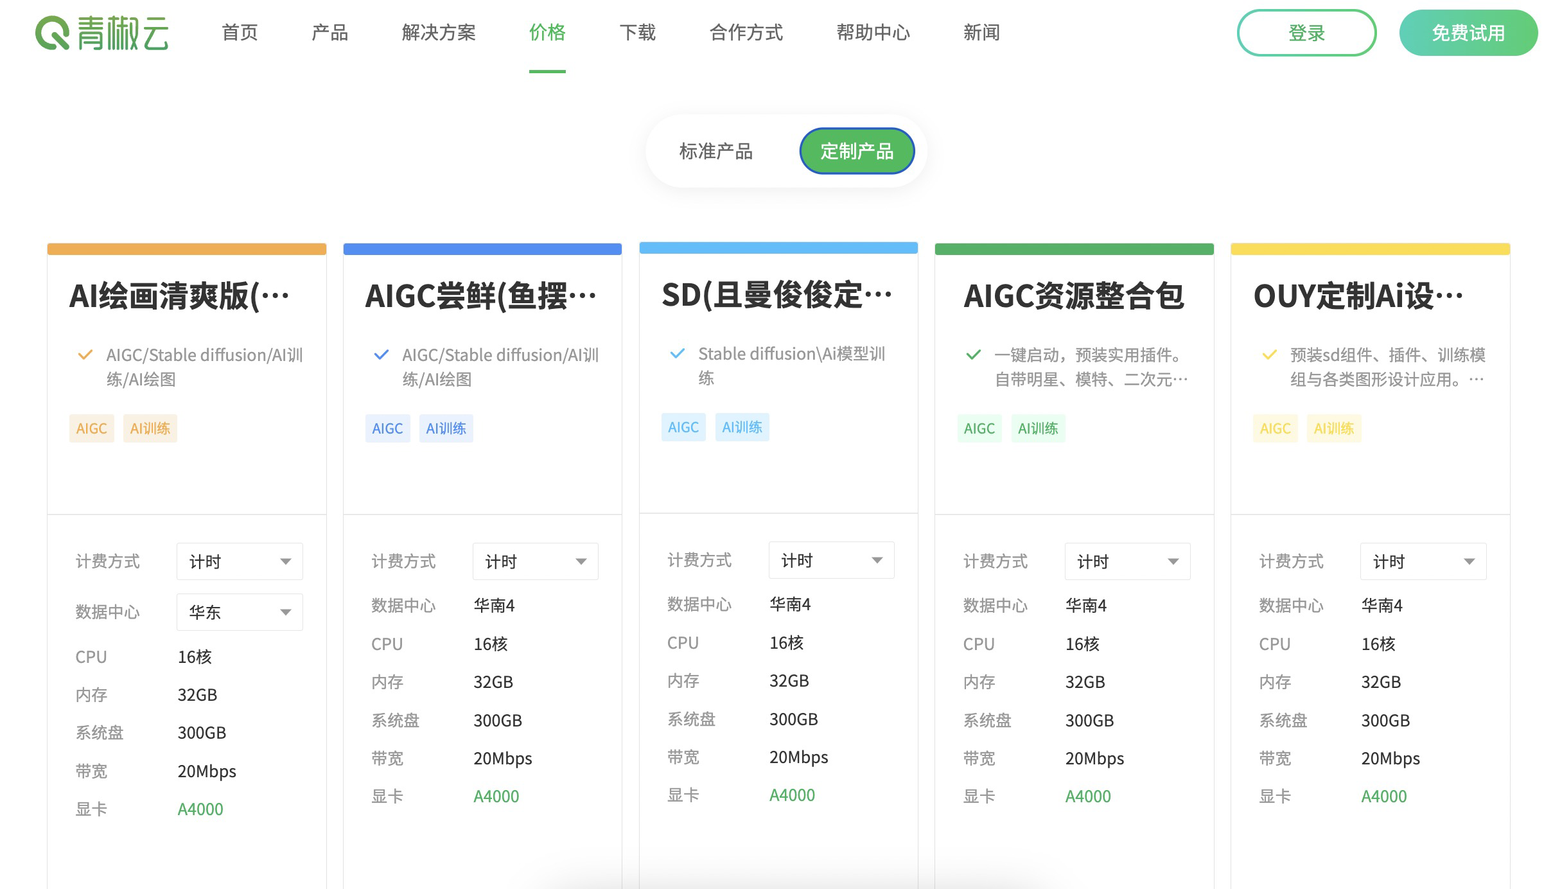Open 数据中心 华东 dropdown
Image resolution: width=1544 pixels, height=889 pixels.
(x=240, y=612)
